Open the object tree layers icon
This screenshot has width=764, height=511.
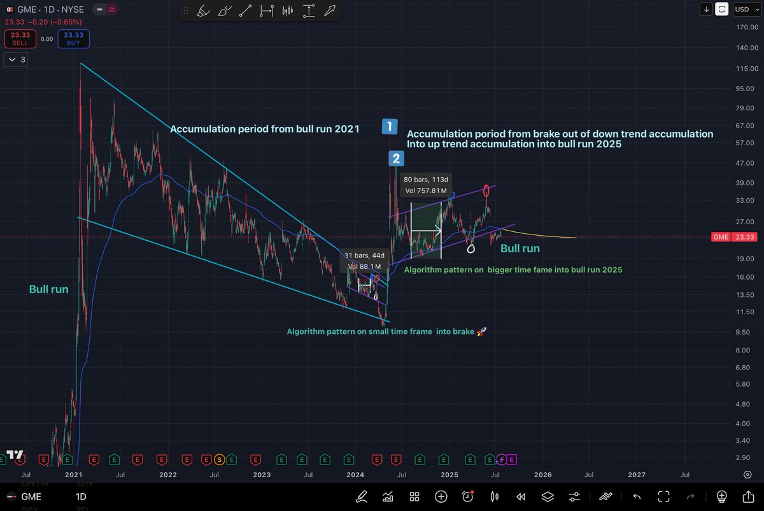pyautogui.click(x=548, y=496)
